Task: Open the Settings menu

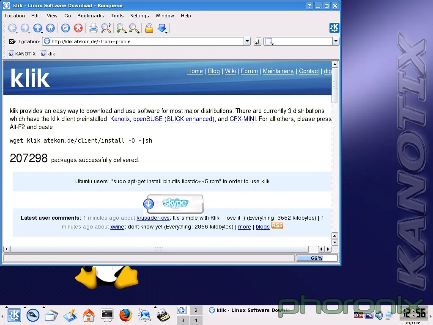Action: coord(140,16)
